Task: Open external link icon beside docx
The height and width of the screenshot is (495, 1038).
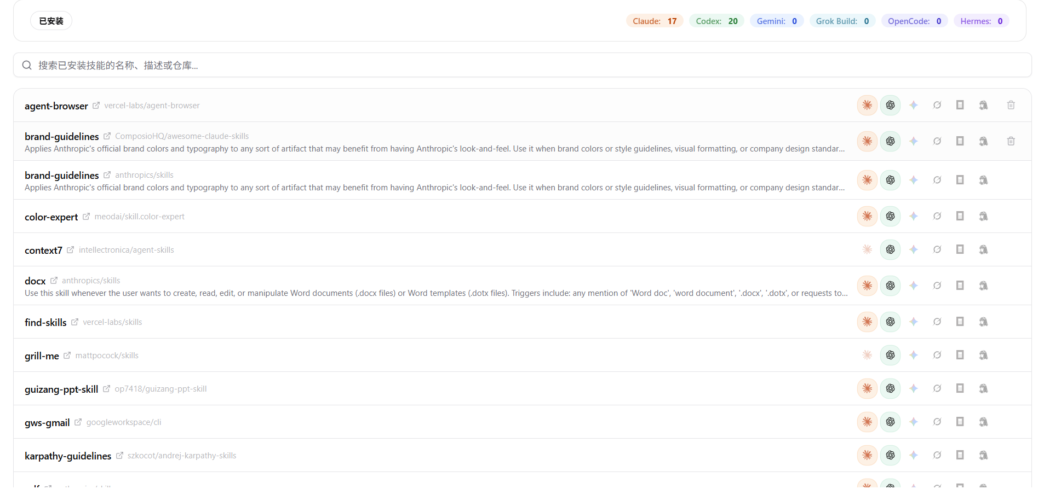Action: 54,281
